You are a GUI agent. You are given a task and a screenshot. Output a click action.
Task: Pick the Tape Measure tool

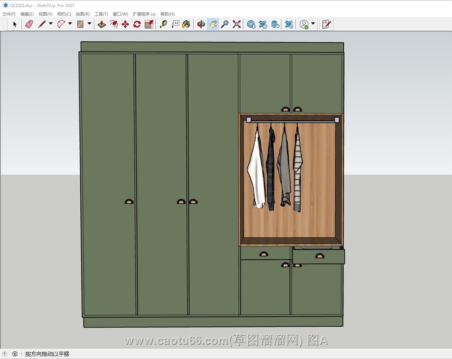(x=163, y=24)
